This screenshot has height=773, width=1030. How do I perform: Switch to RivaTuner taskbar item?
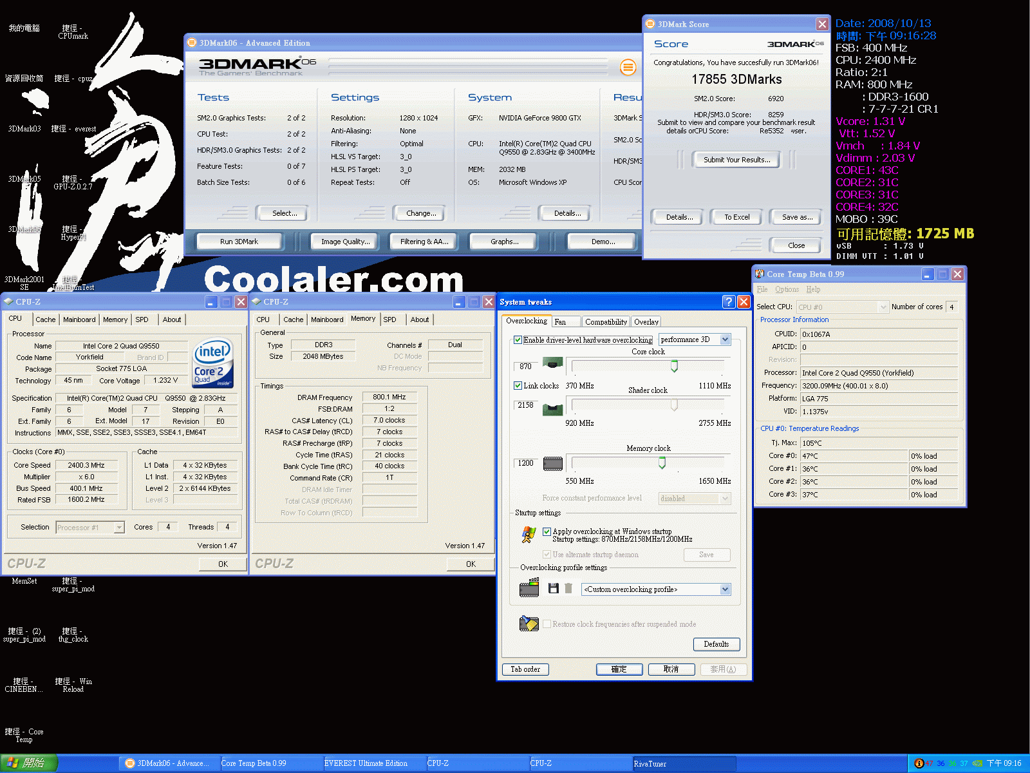pyautogui.click(x=684, y=763)
